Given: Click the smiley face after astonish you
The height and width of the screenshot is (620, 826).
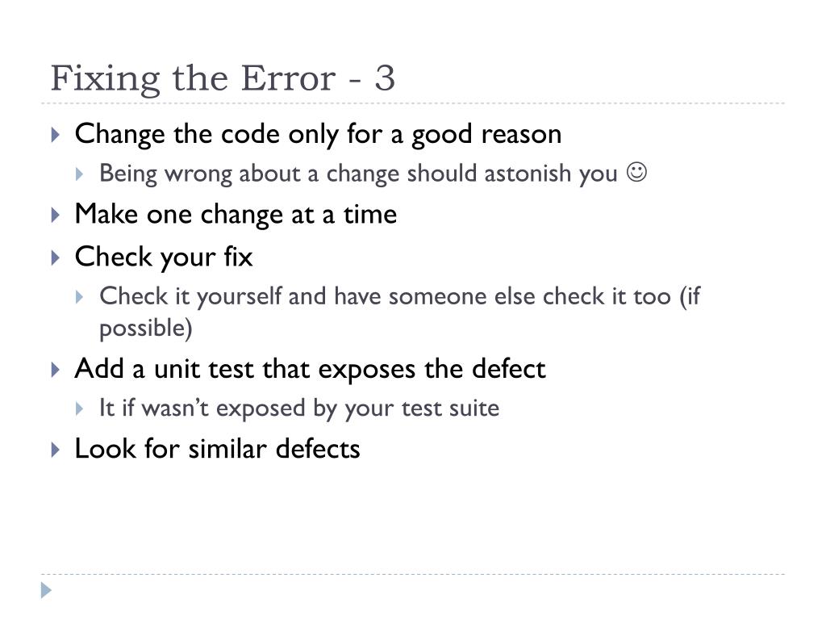Looking at the screenshot, I should click(636, 172).
